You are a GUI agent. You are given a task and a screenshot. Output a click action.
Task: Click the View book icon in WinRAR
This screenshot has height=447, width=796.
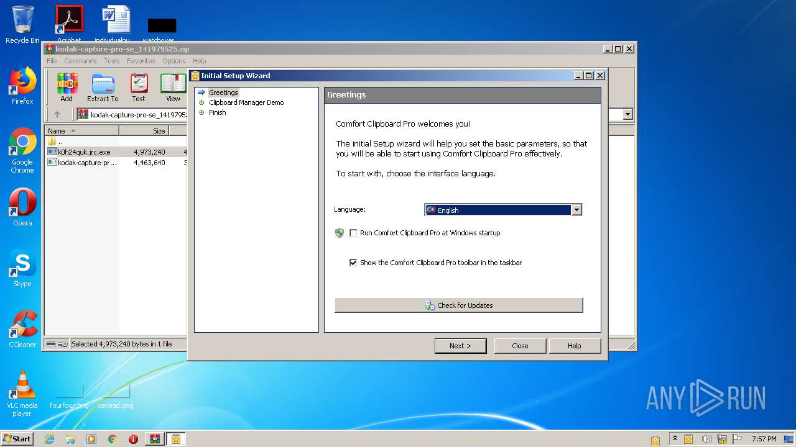point(173,88)
